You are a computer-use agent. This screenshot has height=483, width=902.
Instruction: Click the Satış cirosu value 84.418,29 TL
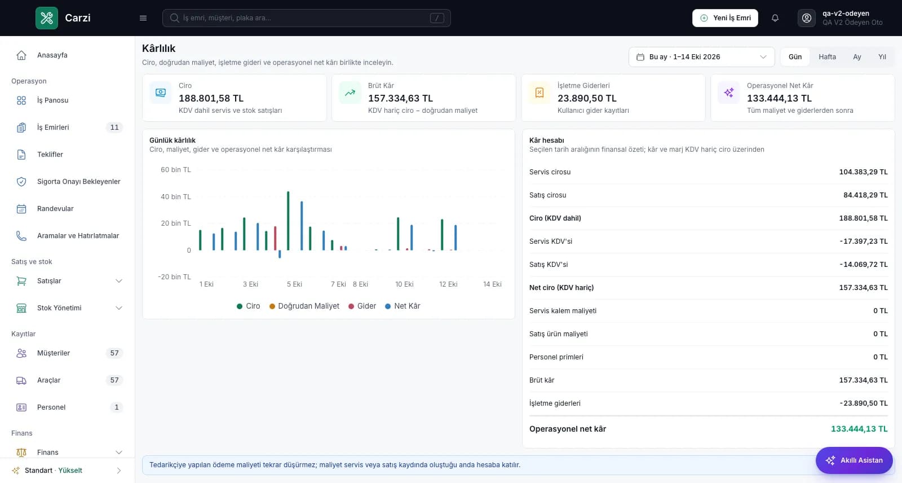coord(865,195)
